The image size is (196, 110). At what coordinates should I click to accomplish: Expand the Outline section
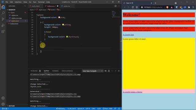pyautogui.click(x=17, y=106)
